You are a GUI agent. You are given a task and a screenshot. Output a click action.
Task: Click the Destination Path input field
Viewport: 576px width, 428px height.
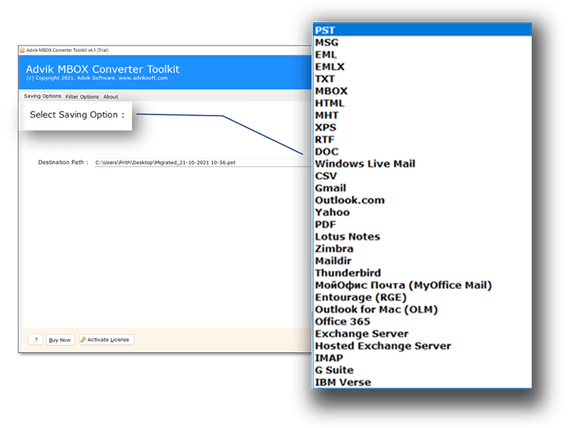tap(203, 163)
